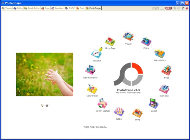Image resolution: width=190 pixels, height=140 pixels.
Task: Switch to the Batch Editor tab
Action: pyautogui.click(x=32, y=8)
